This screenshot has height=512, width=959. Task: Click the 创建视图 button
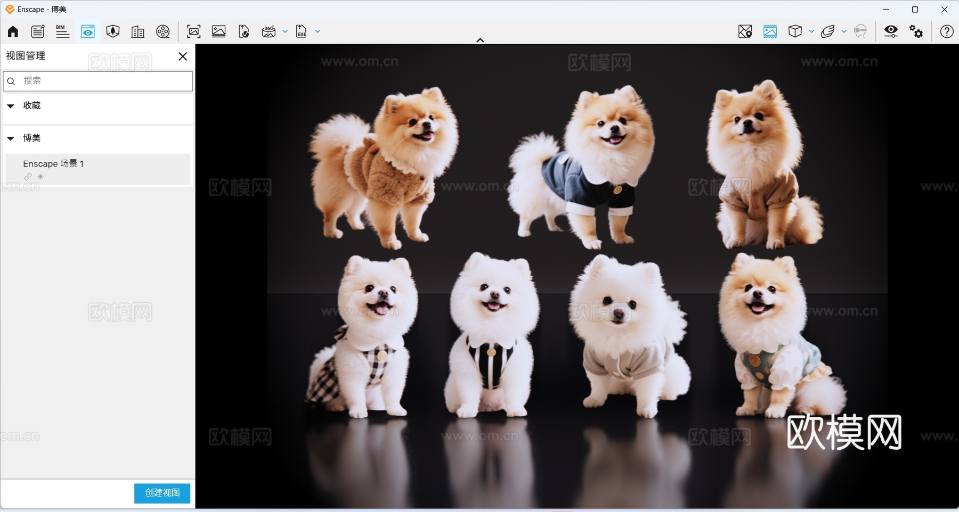point(162,493)
